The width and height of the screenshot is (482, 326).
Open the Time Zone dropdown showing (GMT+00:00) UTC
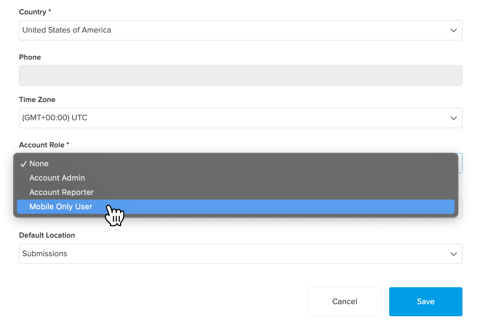[x=240, y=118]
